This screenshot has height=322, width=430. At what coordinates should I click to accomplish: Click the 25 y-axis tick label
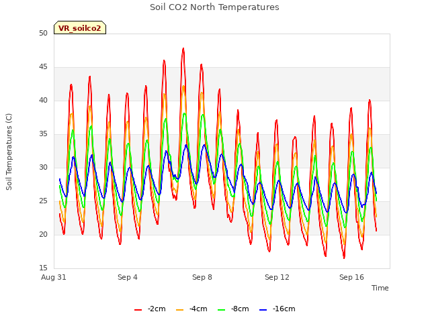click(x=43, y=201)
